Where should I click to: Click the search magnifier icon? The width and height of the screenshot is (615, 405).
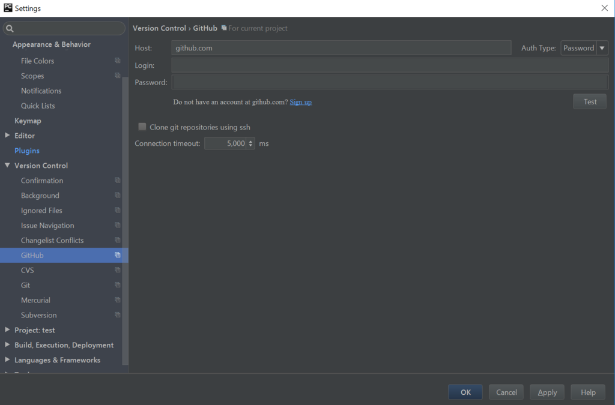click(x=10, y=29)
